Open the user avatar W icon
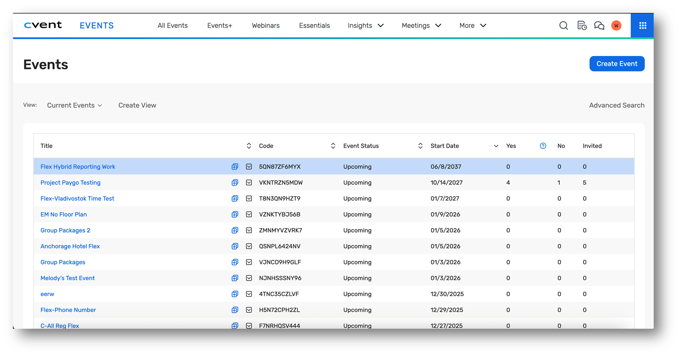 (x=616, y=25)
